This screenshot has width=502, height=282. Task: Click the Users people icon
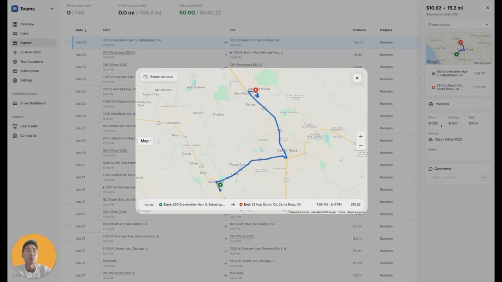click(15, 34)
